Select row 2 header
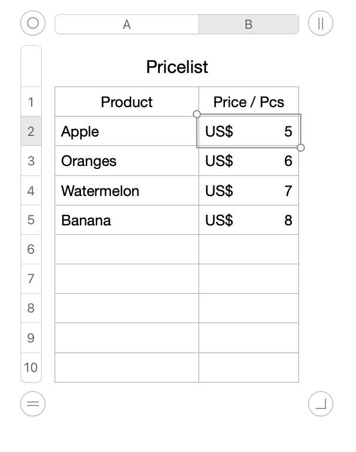The width and height of the screenshot is (356, 452). pos(31,131)
